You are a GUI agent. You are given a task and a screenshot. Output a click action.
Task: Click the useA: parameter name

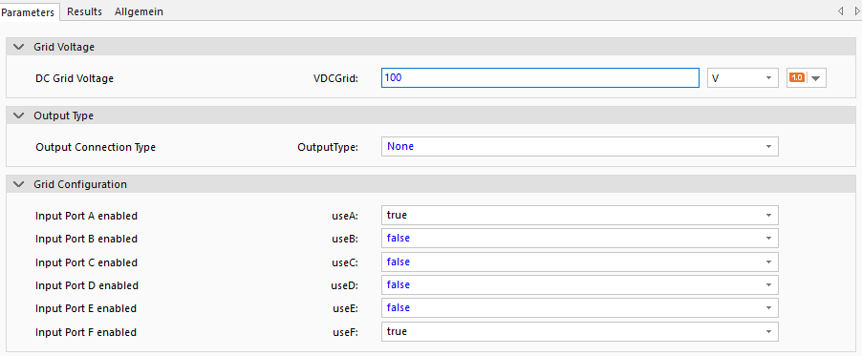(x=345, y=216)
